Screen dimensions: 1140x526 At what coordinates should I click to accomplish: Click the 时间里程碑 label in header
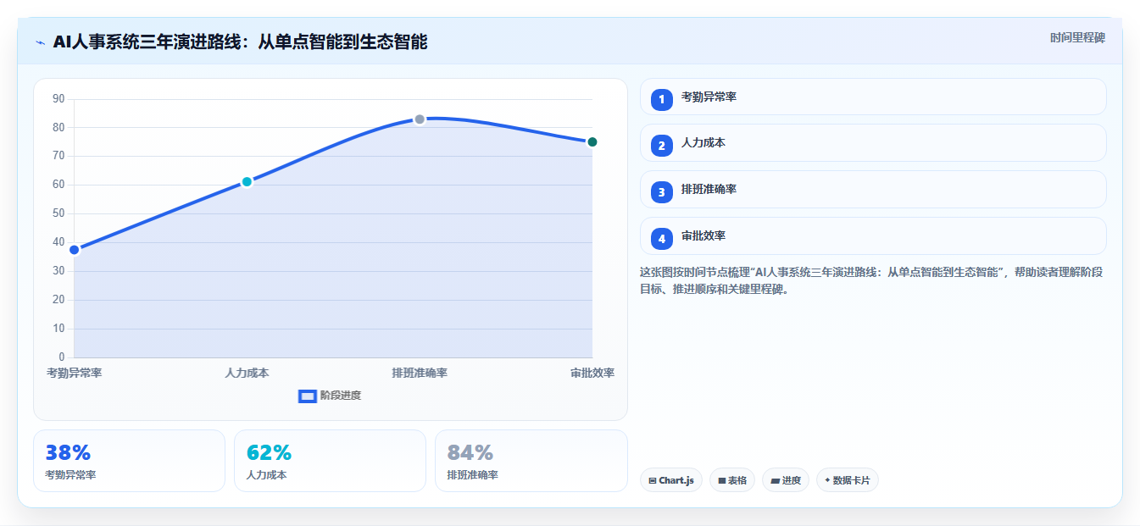point(1077,38)
